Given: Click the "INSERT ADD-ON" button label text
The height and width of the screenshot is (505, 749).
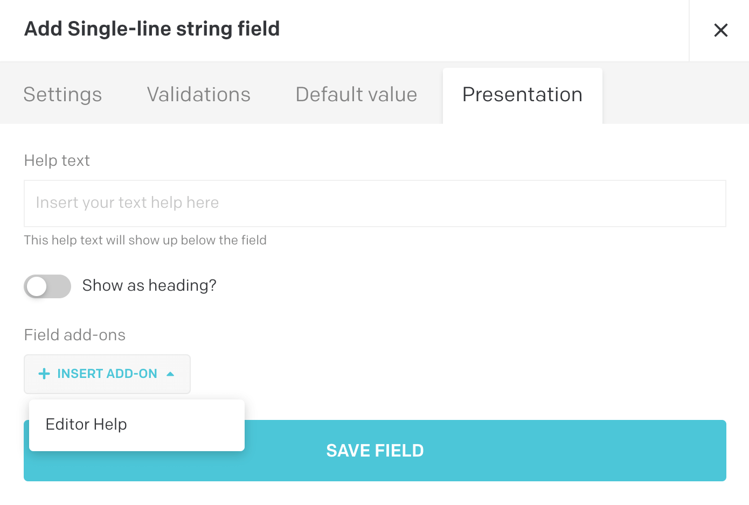Looking at the screenshot, I should coord(107,374).
